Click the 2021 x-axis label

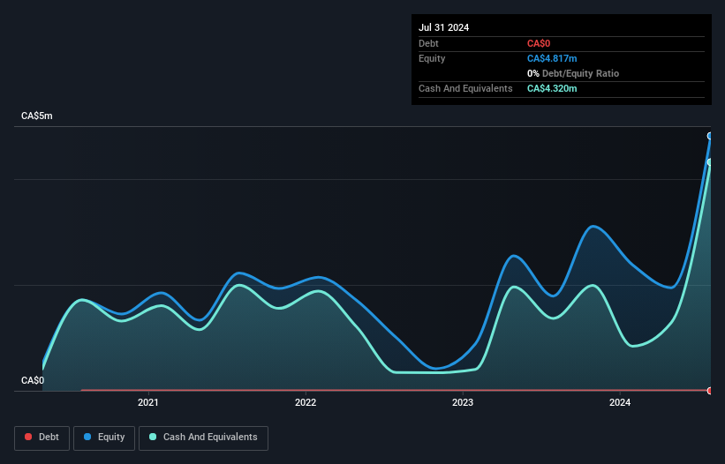[x=148, y=402]
